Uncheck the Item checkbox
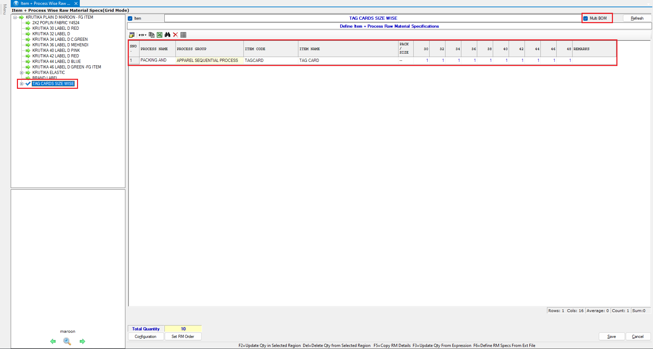Screen dimensions: 653x349 pos(130,19)
